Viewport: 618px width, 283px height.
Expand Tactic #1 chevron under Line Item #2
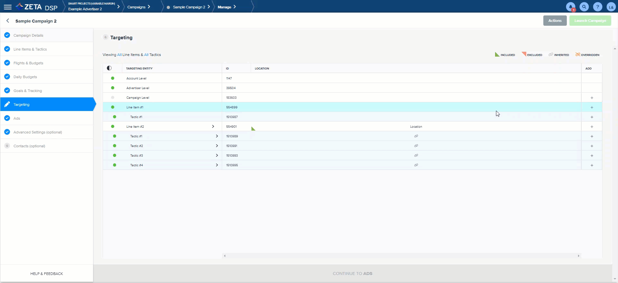[217, 136]
